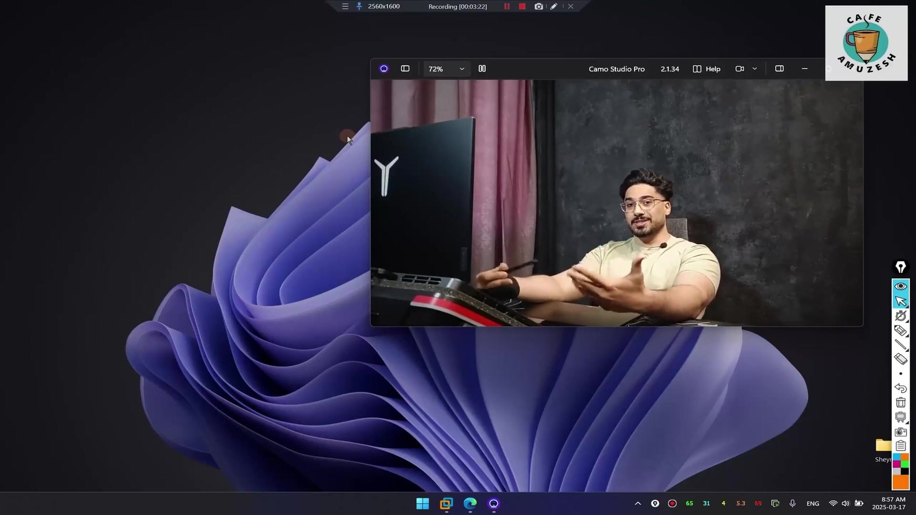The image size is (916, 515).
Task: Click the screen cast tray icon
Action: coord(775,503)
